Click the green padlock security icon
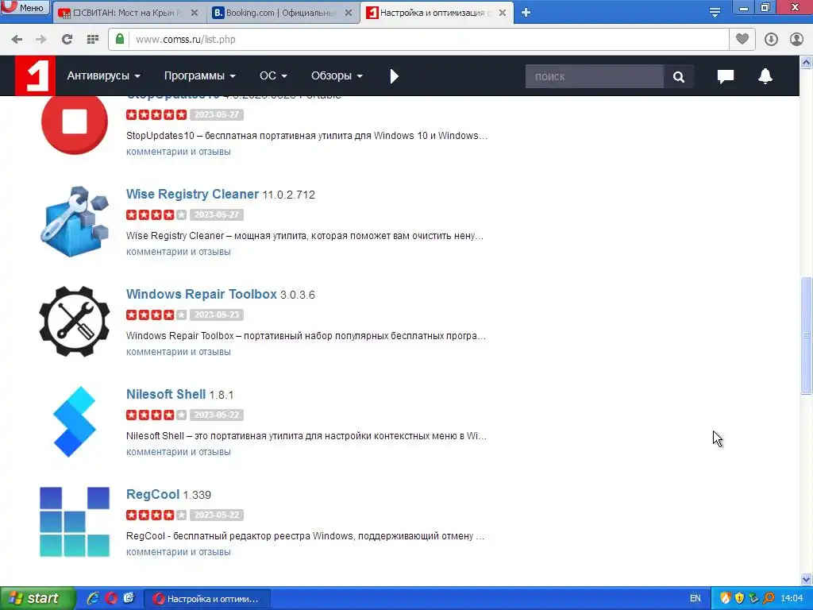Viewport: 813px width, 610px height. (120, 39)
